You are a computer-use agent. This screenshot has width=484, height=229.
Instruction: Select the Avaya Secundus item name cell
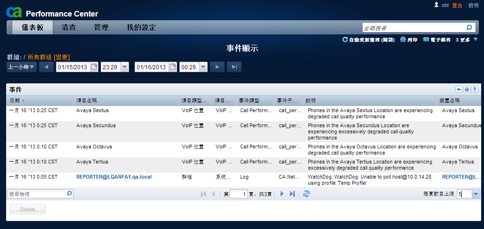coord(96,125)
